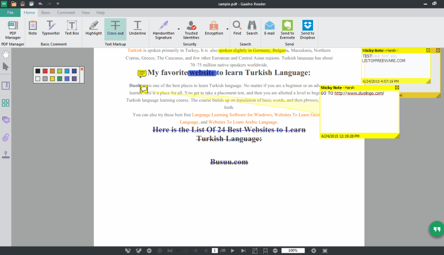Switch to the View tab

click(86, 12)
